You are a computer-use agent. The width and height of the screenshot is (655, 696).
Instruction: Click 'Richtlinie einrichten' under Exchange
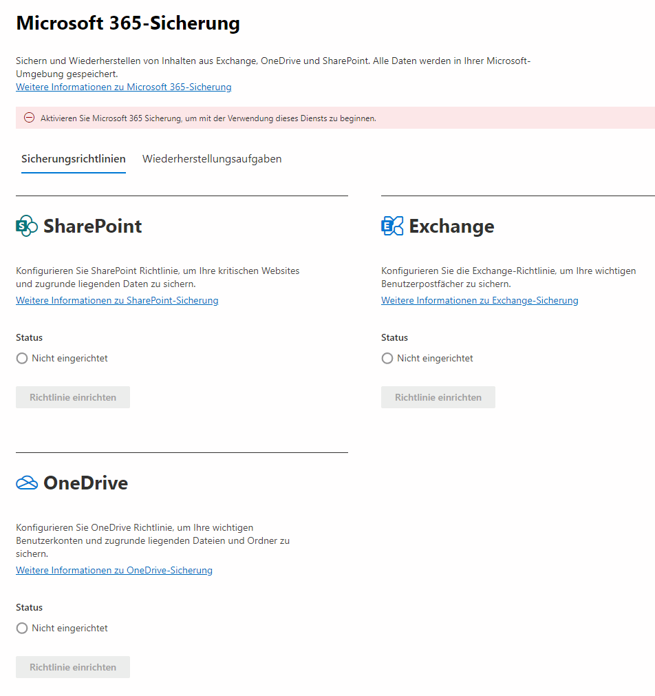click(x=438, y=397)
